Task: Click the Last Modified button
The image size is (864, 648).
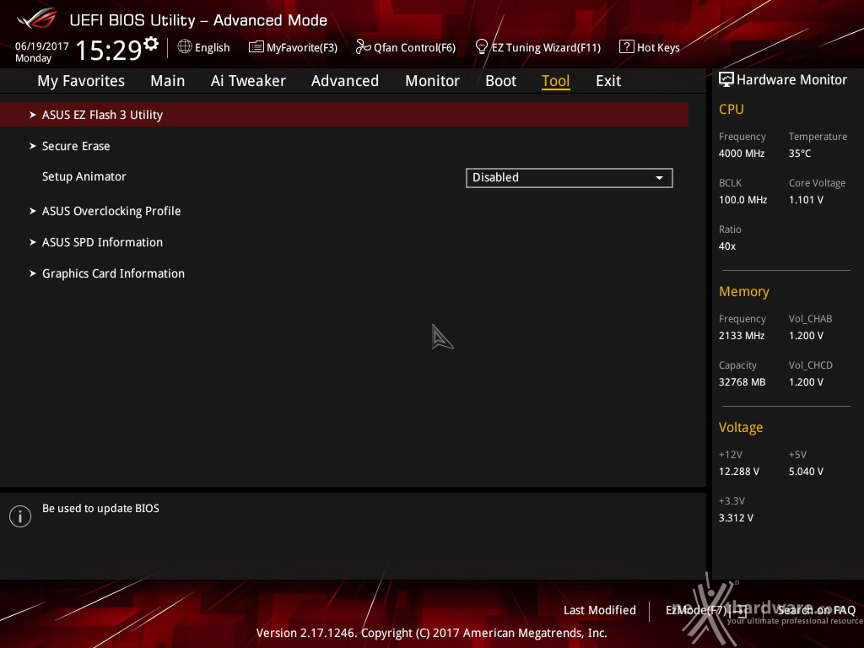Action: pyautogui.click(x=600, y=610)
